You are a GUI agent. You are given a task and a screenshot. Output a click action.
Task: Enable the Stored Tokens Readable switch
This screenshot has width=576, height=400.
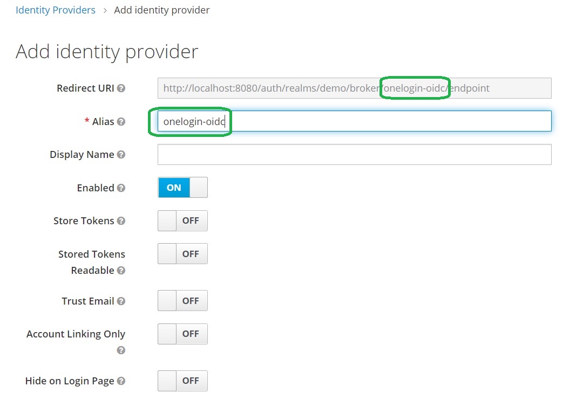coord(182,254)
